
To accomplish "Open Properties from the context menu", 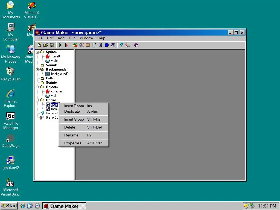I will (84, 143).
